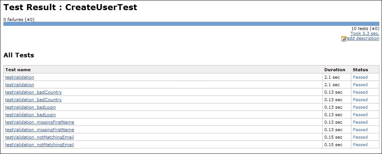Open the "add description" link
The width and height of the screenshot is (382, 154).
[363, 38]
